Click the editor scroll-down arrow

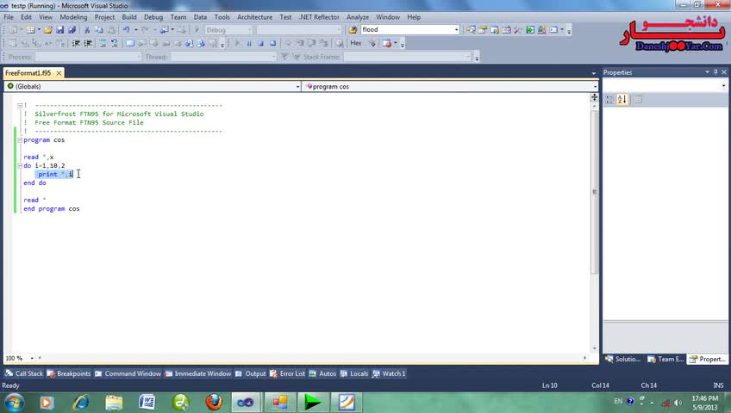pyautogui.click(x=594, y=348)
